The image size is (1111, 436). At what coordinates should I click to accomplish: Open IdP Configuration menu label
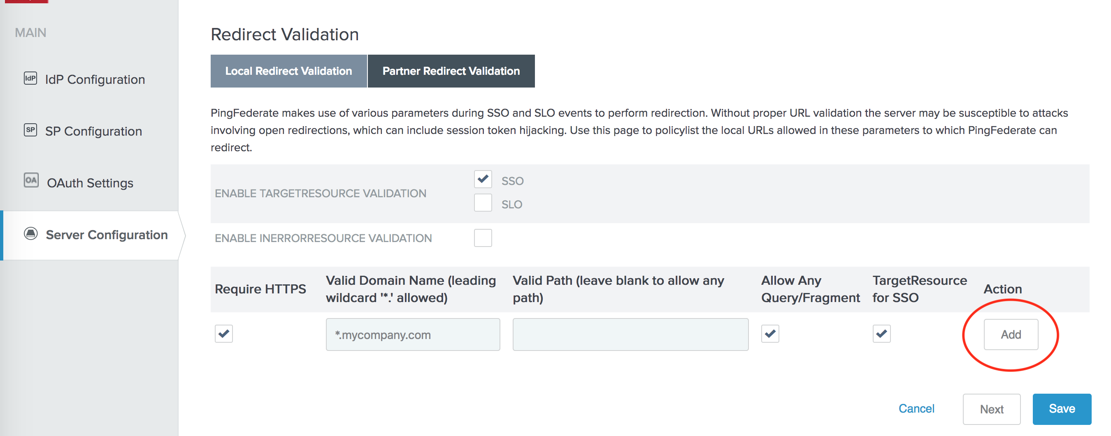95,80
